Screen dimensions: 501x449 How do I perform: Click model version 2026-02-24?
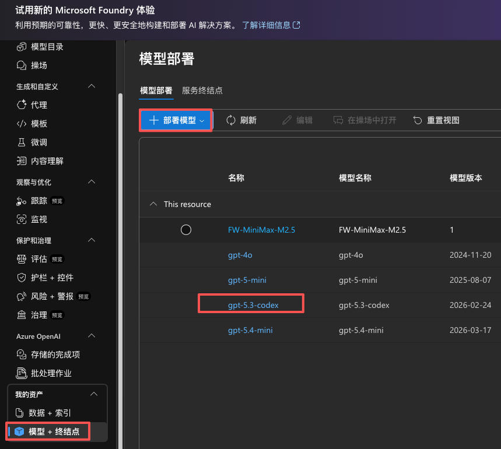tap(470, 305)
